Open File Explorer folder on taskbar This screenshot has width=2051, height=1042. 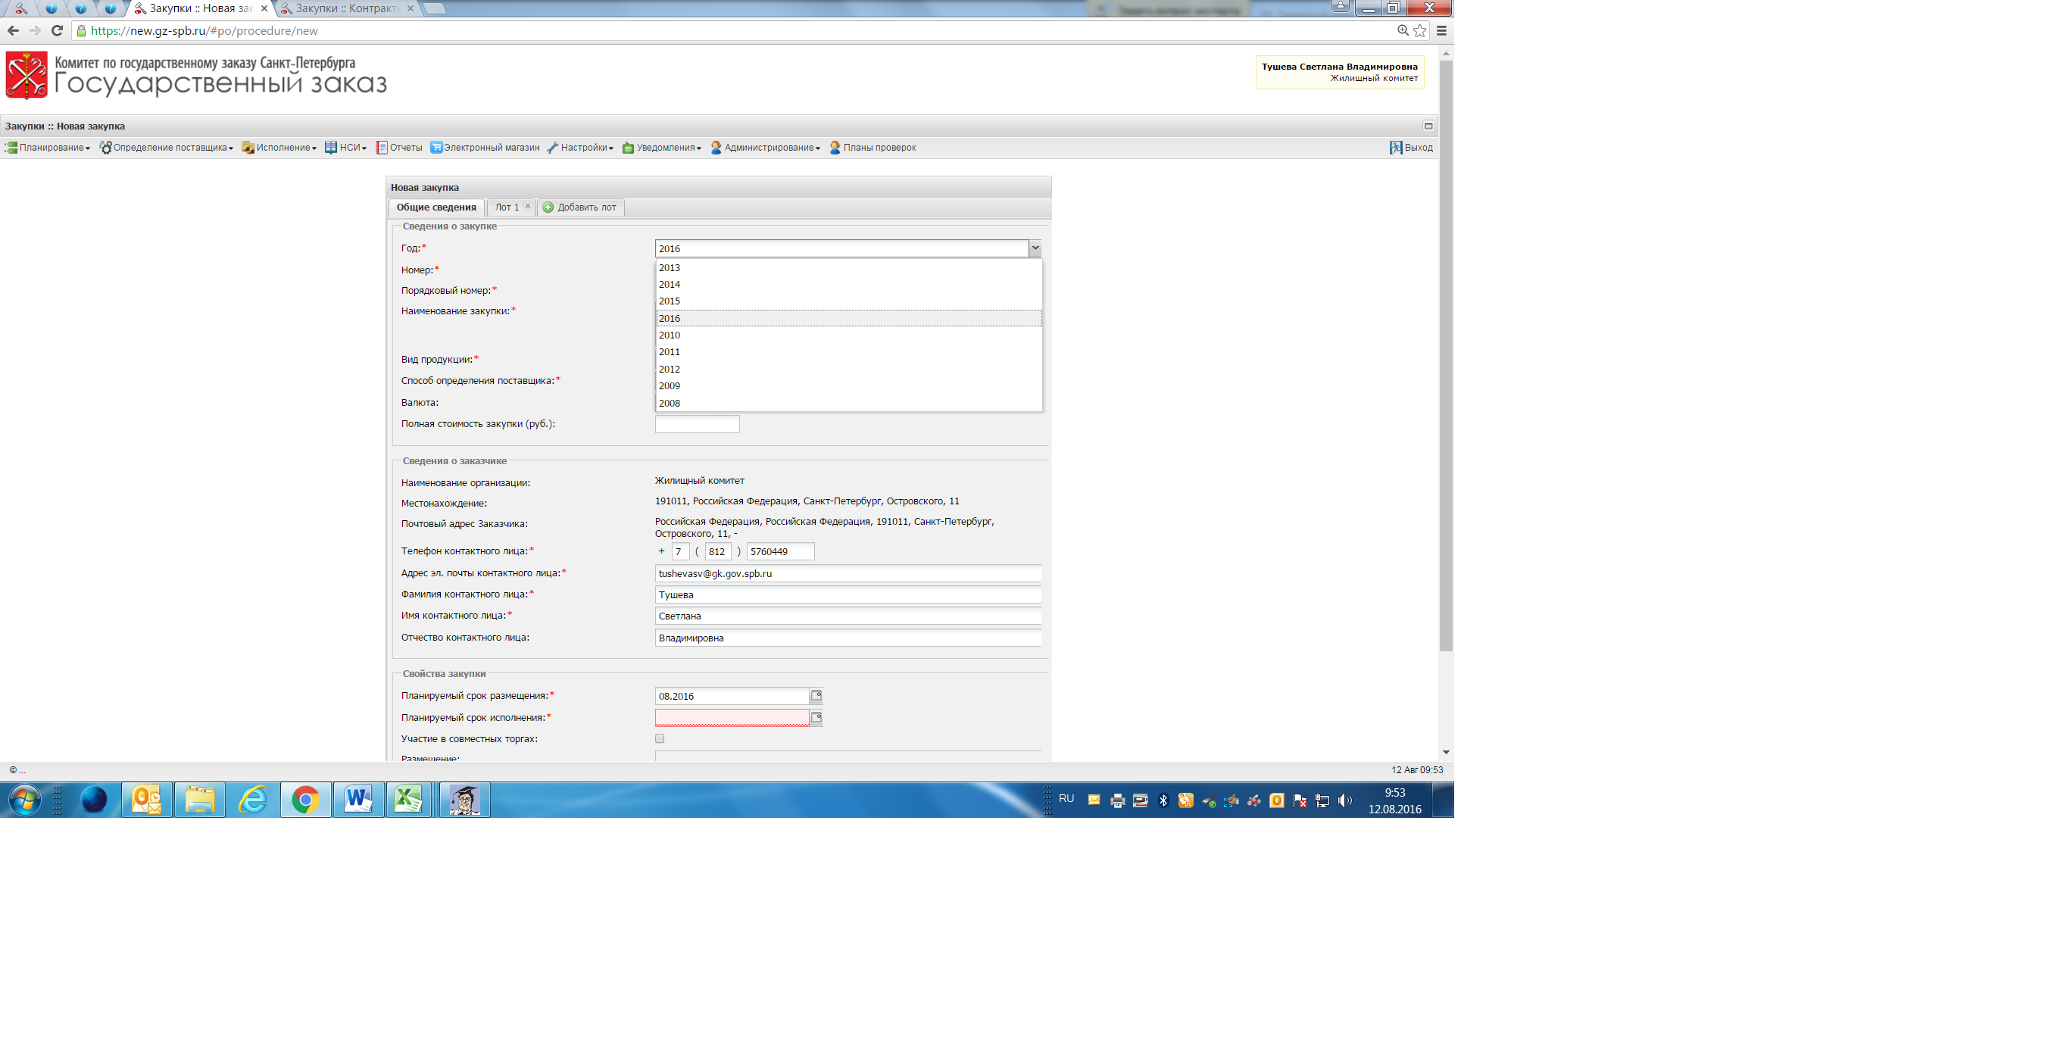[x=200, y=800]
